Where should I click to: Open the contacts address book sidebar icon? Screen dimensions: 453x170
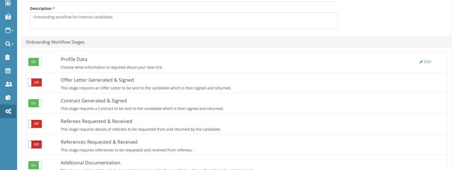coord(8,3)
